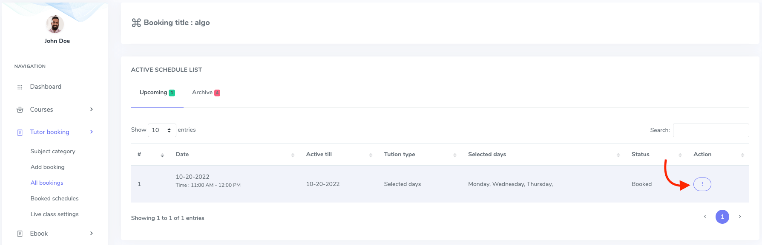Select page 1 in pagination

pyautogui.click(x=722, y=217)
